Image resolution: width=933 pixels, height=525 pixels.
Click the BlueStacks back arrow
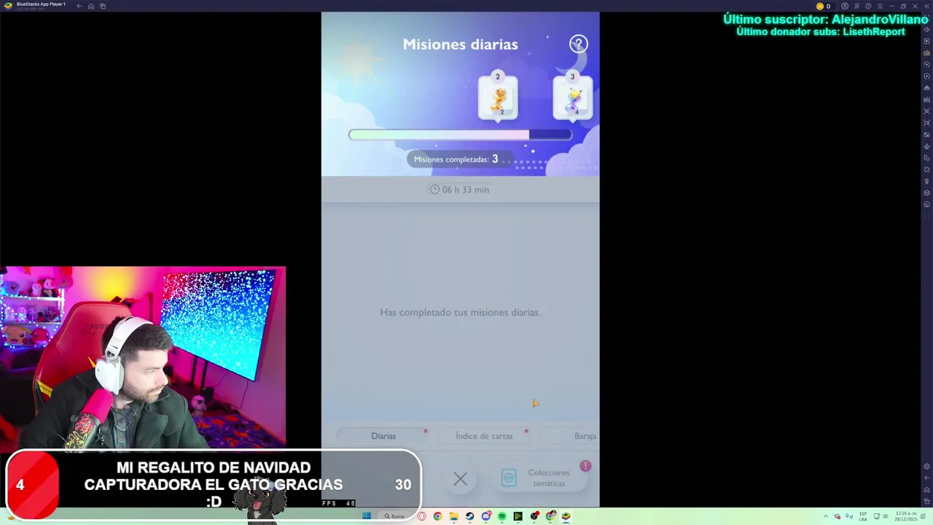79,6
